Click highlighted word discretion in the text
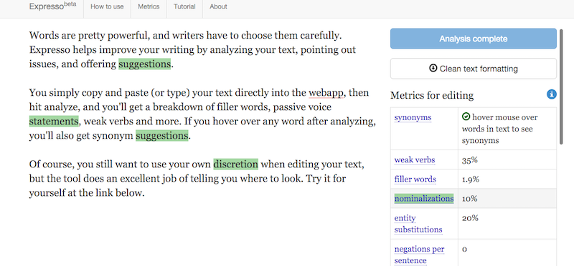This screenshot has height=266, width=574. coord(236,164)
